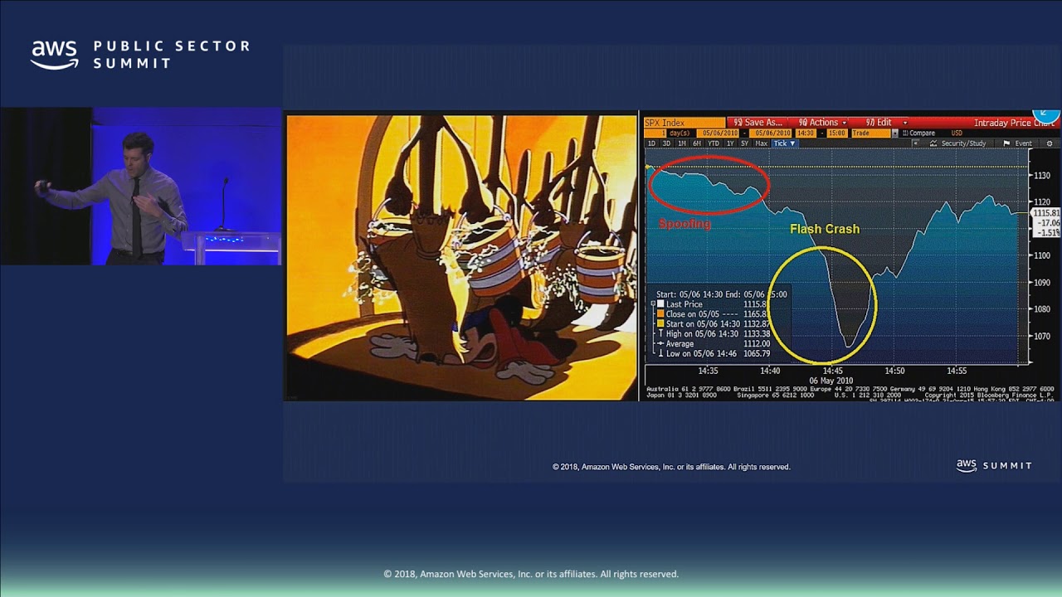Click the -1.51% percent change value

pos(1048,232)
